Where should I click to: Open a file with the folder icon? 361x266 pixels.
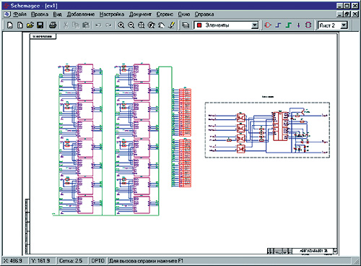point(30,25)
